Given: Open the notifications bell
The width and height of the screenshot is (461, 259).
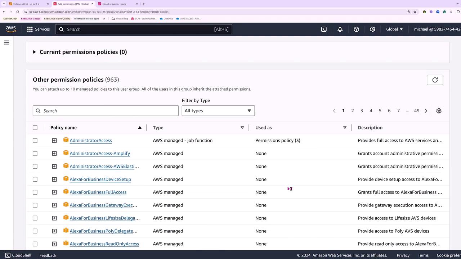Looking at the screenshot, I should [x=340, y=29].
